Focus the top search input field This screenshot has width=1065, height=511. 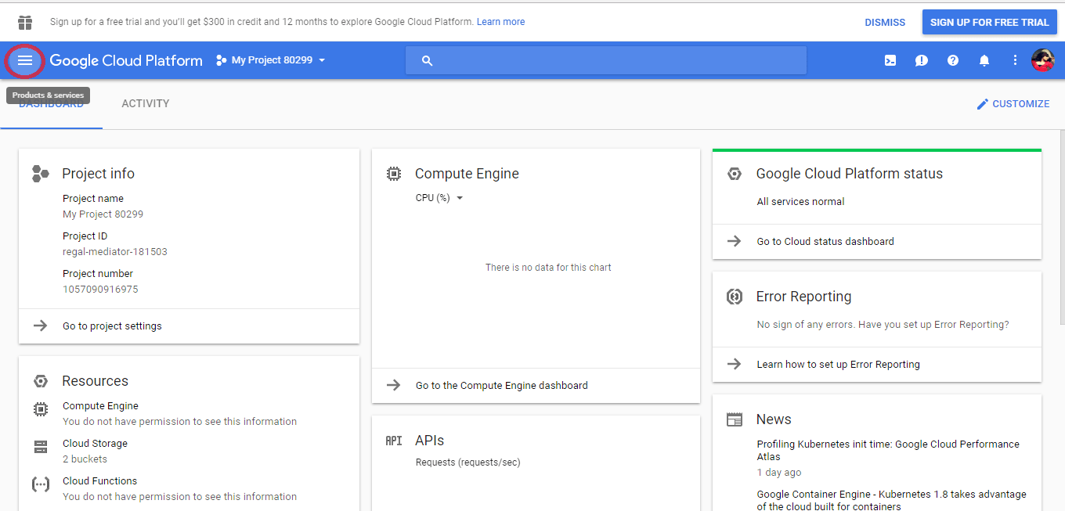tap(606, 60)
